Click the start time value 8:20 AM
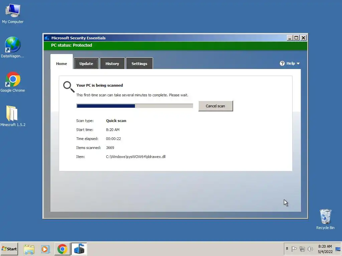342x256 pixels. point(113,130)
